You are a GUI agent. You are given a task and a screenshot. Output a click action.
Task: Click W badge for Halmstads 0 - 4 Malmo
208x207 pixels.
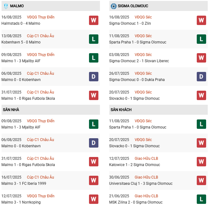[x=93, y=20]
